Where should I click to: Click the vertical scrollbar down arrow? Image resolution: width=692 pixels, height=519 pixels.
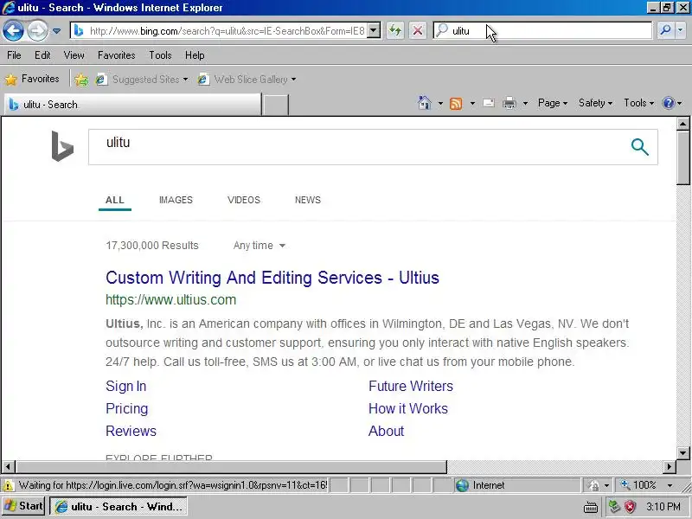(683, 453)
